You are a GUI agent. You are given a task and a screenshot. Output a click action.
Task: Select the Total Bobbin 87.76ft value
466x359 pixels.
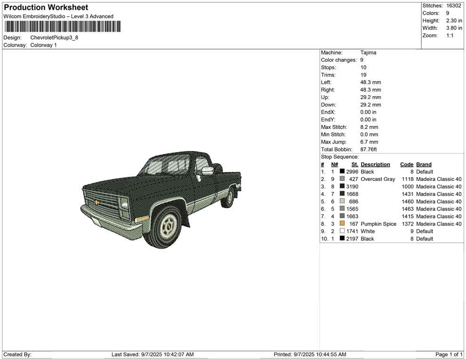point(370,149)
